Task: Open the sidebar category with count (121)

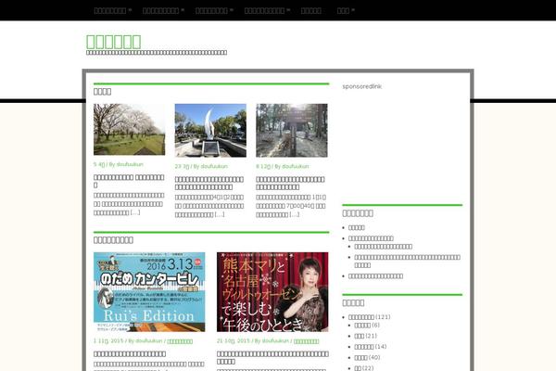Action: (x=361, y=317)
